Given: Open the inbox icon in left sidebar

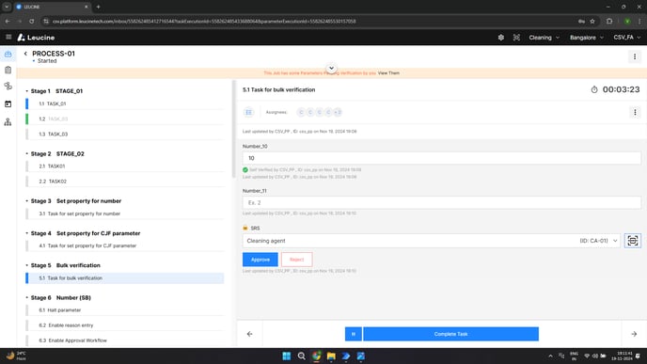Looking at the screenshot, I should tap(8, 54).
